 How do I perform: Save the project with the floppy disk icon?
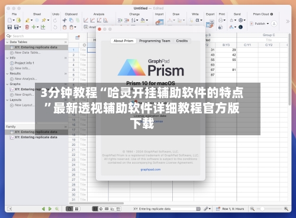click(9, 27)
